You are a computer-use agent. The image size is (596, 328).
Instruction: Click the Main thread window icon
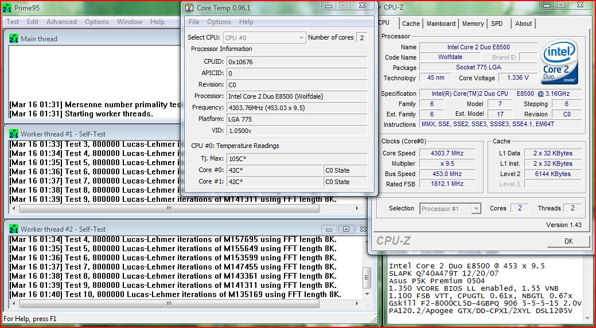tap(14, 39)
